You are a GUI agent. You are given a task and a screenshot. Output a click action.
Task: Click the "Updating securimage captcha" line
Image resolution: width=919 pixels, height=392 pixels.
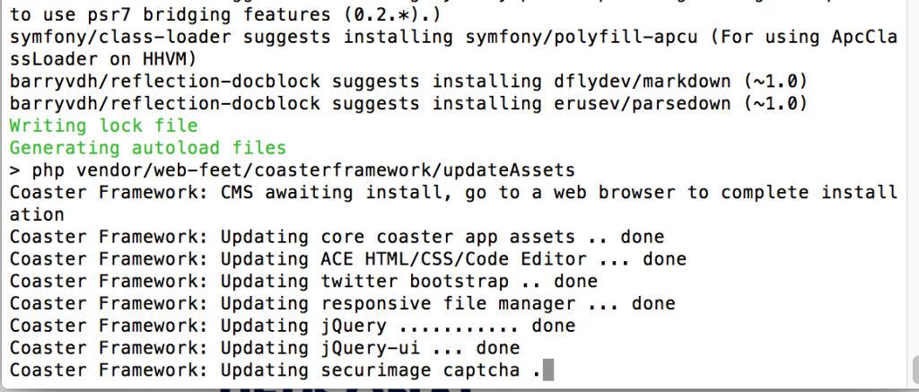[x=275, y=370]
